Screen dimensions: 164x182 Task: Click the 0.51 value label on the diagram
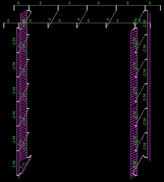(23, 165)
